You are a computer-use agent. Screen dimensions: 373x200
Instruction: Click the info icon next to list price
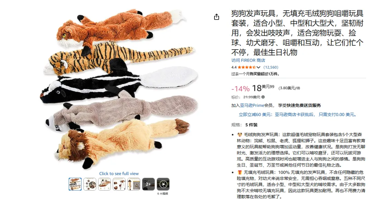coord(263,97)
